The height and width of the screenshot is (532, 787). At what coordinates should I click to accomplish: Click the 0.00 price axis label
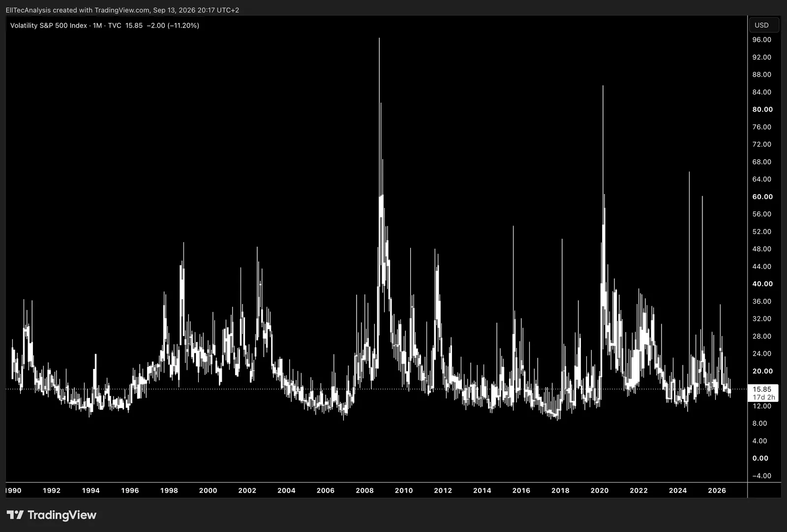760,458
